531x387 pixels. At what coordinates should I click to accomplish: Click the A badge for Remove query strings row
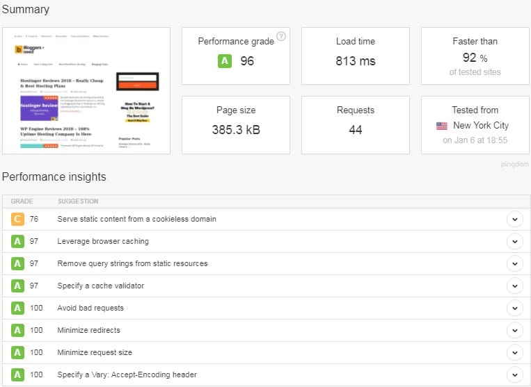(x=17, y=263)
